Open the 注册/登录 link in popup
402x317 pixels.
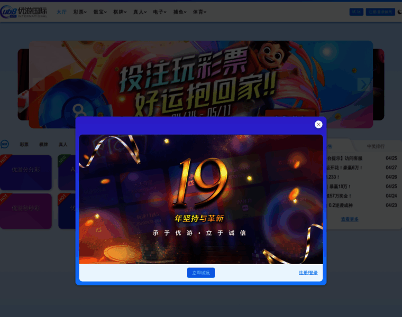(308, 273)
